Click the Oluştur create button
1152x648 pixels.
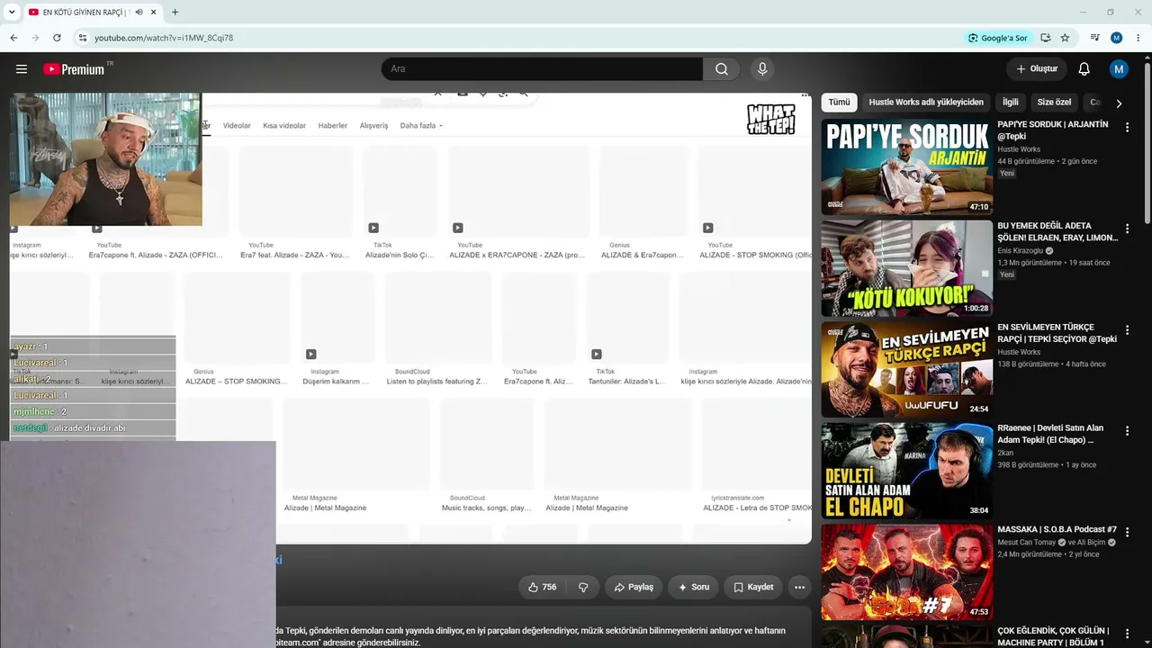pos(1037,69)
